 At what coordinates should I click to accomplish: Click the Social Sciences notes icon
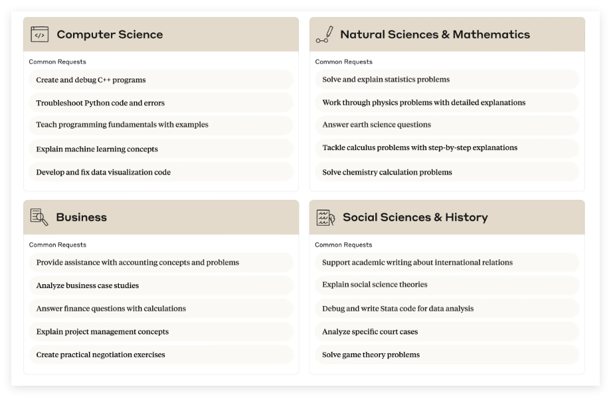pos(325,217)
